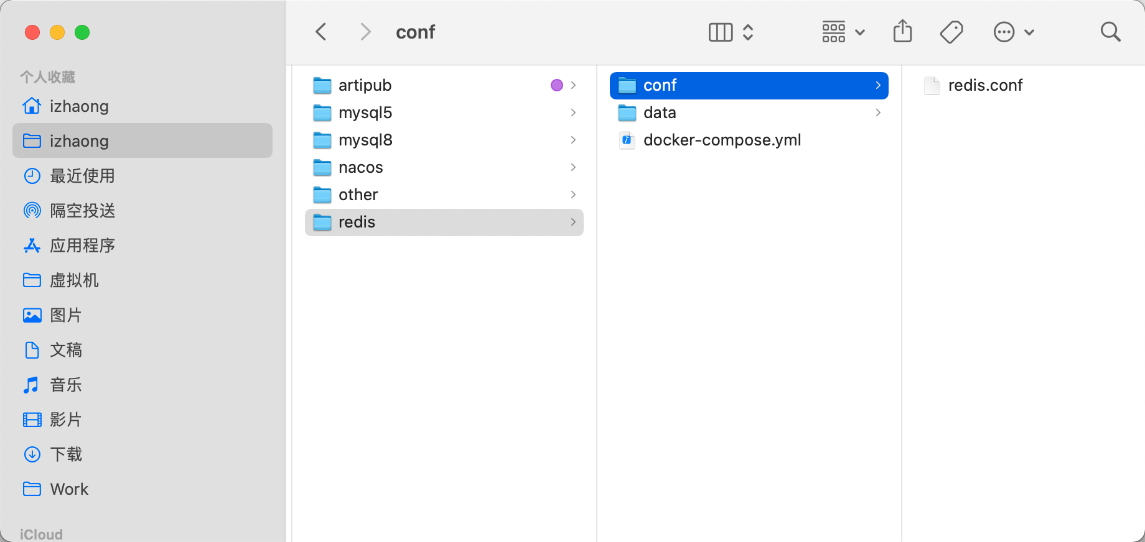This screenshot has width=1145, height=542.
Task: Select docker-compose.yml file
Action: (x=722, y=140)
